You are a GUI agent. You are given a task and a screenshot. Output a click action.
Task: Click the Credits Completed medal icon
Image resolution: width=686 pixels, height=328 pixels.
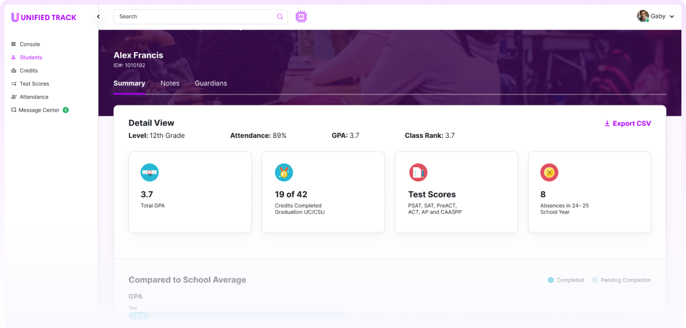click(x=284, y=173)
